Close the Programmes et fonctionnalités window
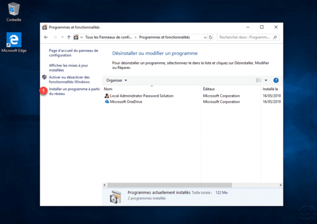317x224 pixels. [276, 27]
